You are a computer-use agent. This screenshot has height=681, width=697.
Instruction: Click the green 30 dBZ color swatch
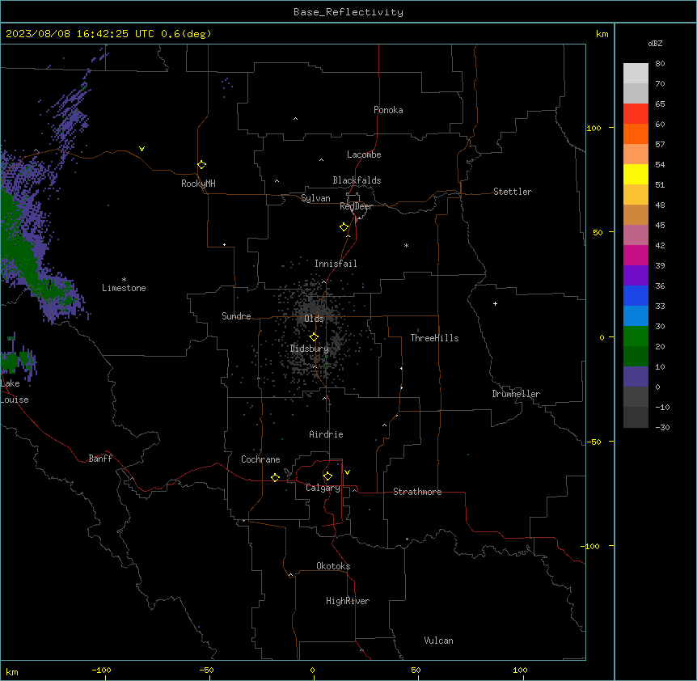[636, 336]
